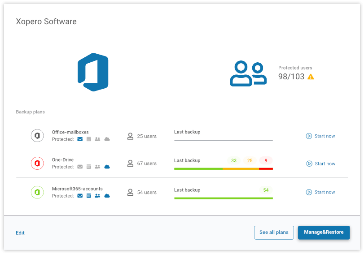Open the Edit link
Image resolution: width=364 pixels, height=254 pixels.
pyautogui.click(x=20, y=233)
